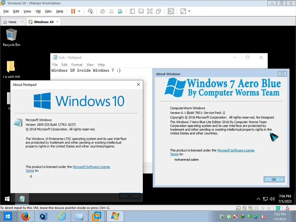Open uTorrent icon in host system tray
This screenshot has width=296, height=222.
tap(229, 217)
